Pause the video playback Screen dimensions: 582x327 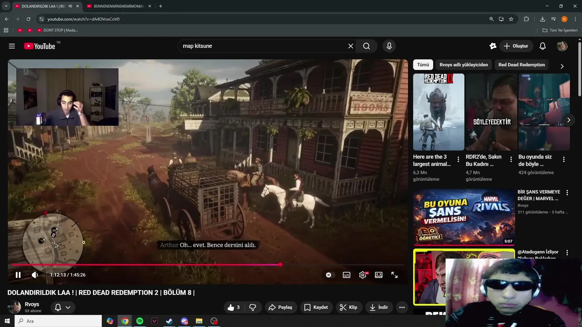pos(18,275)
